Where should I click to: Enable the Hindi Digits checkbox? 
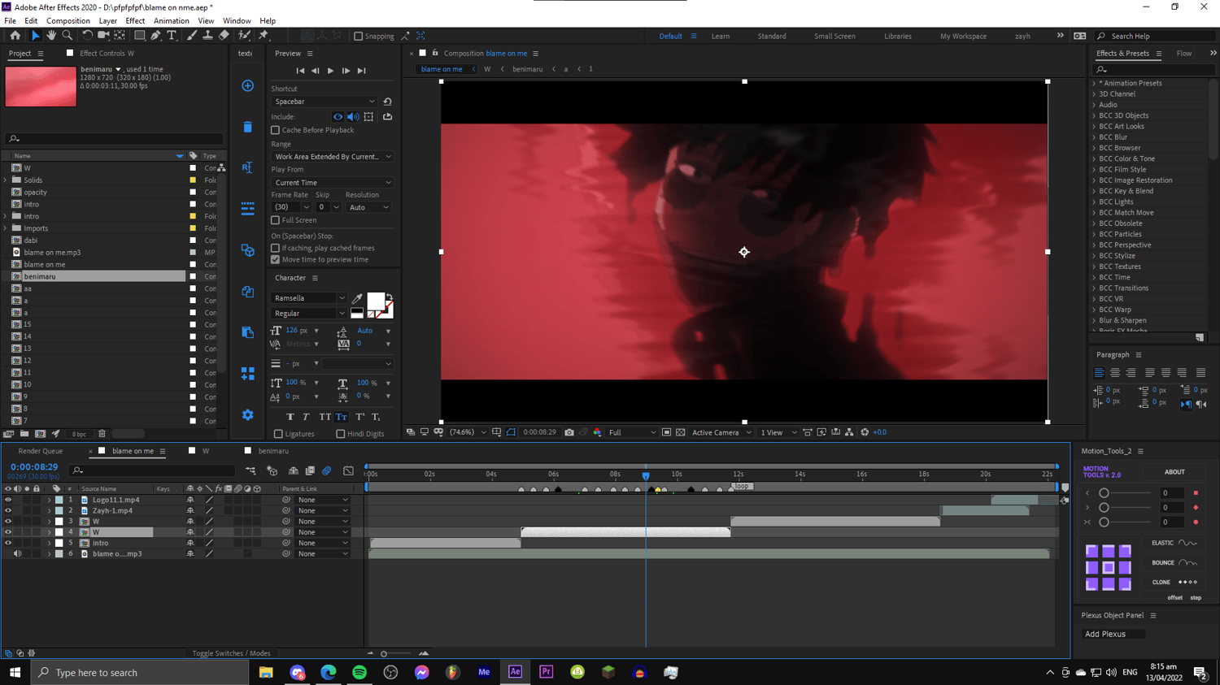(x=340, y=434)
